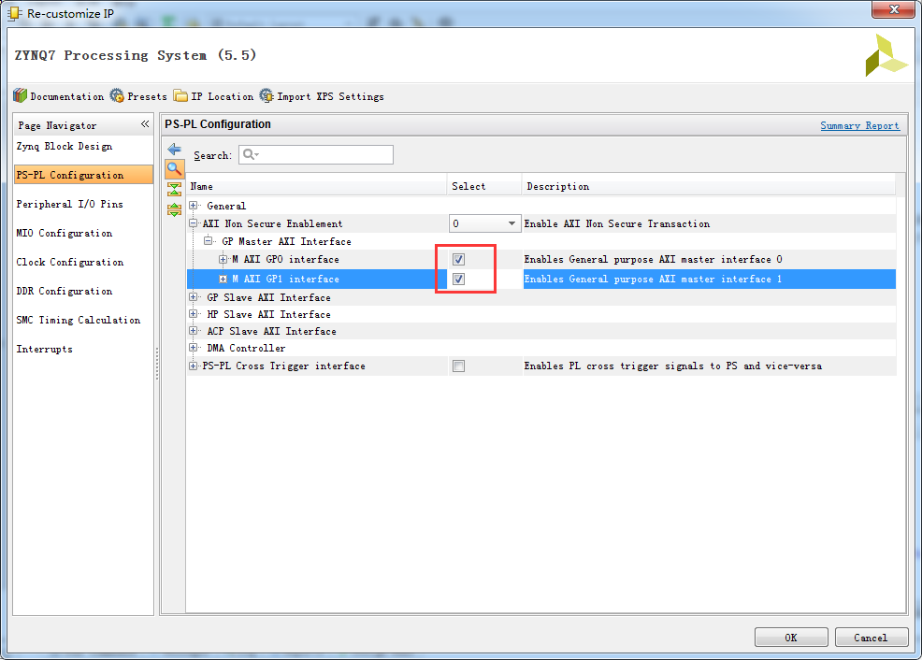Click in the Search input field
This screenshot has width=922, height=660.
316,154
